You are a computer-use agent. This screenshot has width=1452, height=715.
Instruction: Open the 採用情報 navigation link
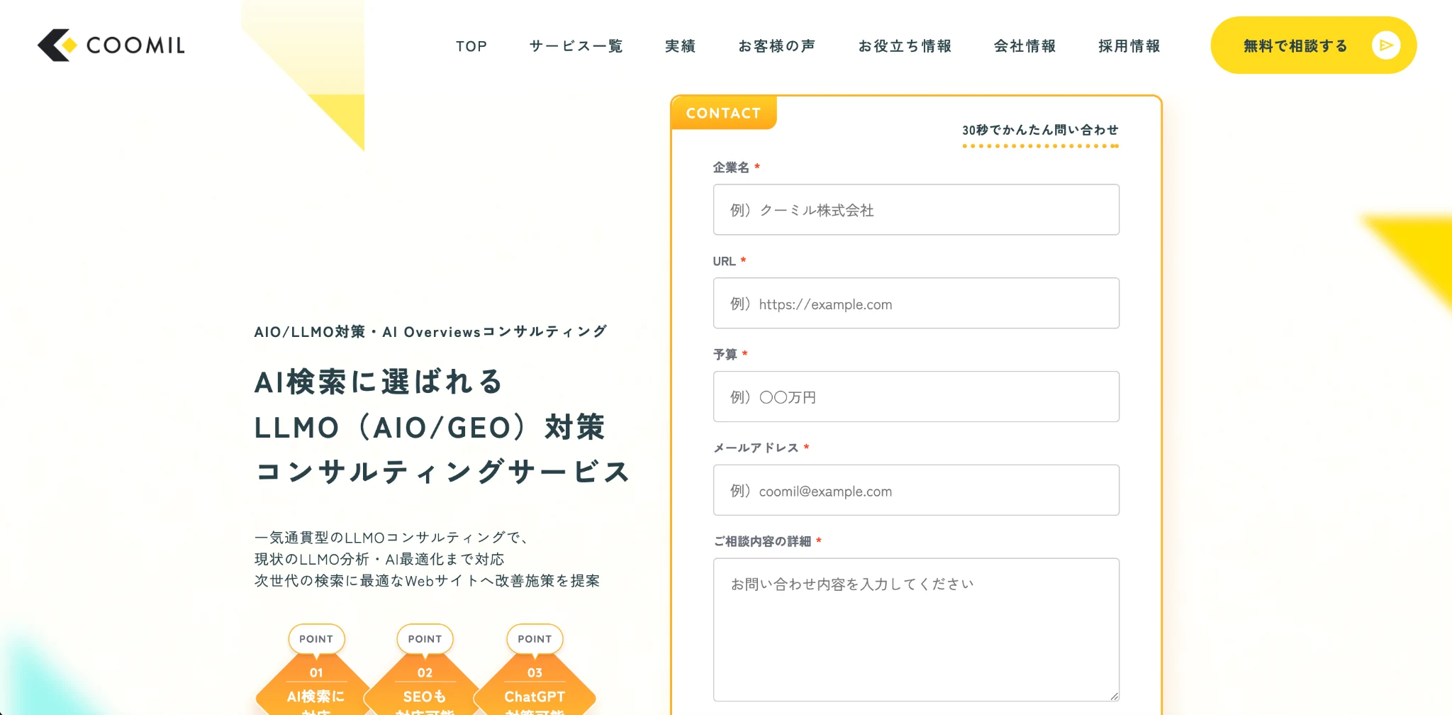[1129, 46]
